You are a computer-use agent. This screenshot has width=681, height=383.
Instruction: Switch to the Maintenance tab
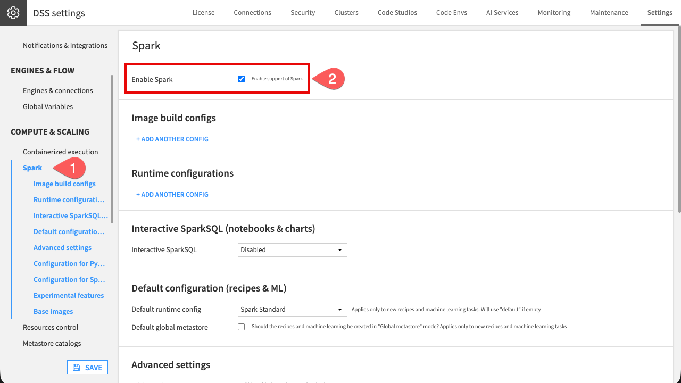pos(609,12)
